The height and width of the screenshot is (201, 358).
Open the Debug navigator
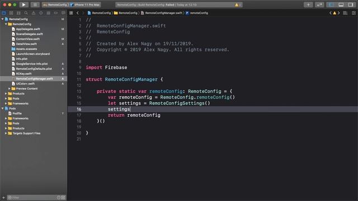pyautogui.click(x=49, y=13)
